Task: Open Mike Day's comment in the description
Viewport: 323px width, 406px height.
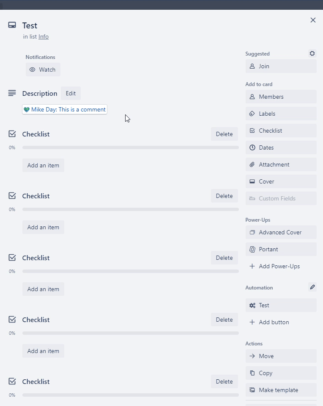Action: 64,109
